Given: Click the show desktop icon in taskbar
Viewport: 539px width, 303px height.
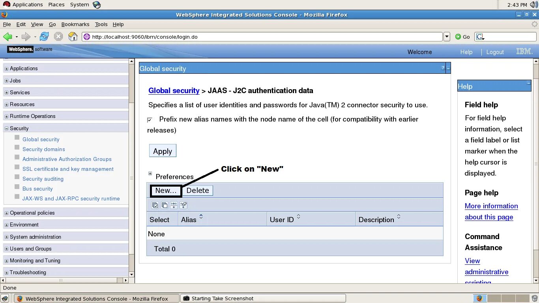Looking at the screenshot, I should pyautogui.click(x=5, y=298).
